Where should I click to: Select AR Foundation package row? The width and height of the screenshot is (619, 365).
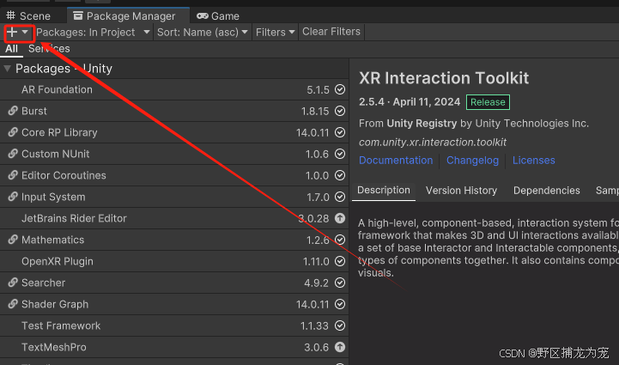pyautogui.click(x=174, y=89)
